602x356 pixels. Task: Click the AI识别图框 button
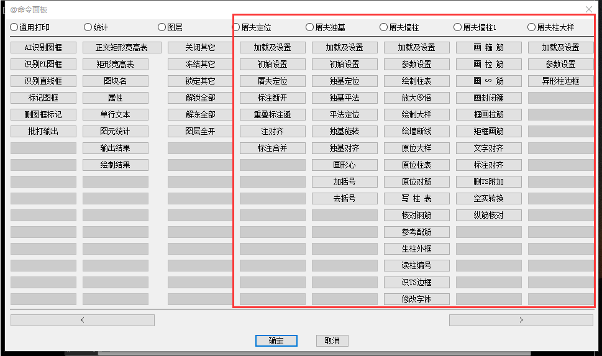pos(43,48)
